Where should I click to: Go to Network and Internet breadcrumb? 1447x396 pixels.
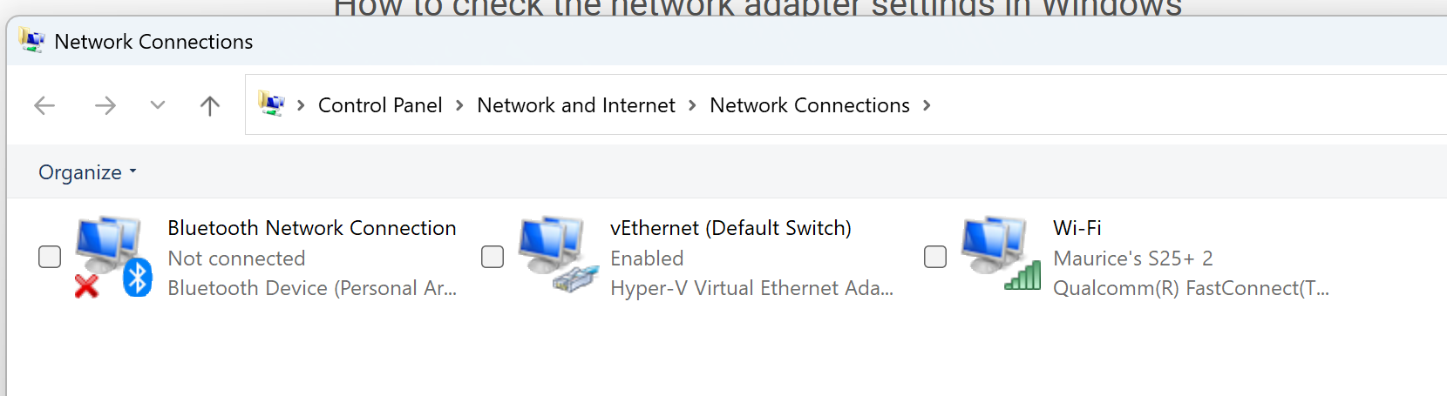[x=575, y=105]
